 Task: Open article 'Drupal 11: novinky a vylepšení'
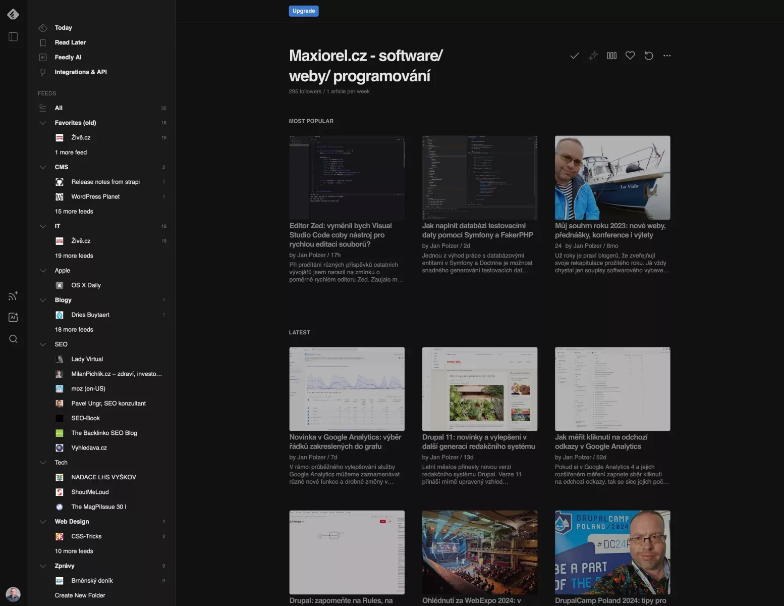[x=478, y=442]
